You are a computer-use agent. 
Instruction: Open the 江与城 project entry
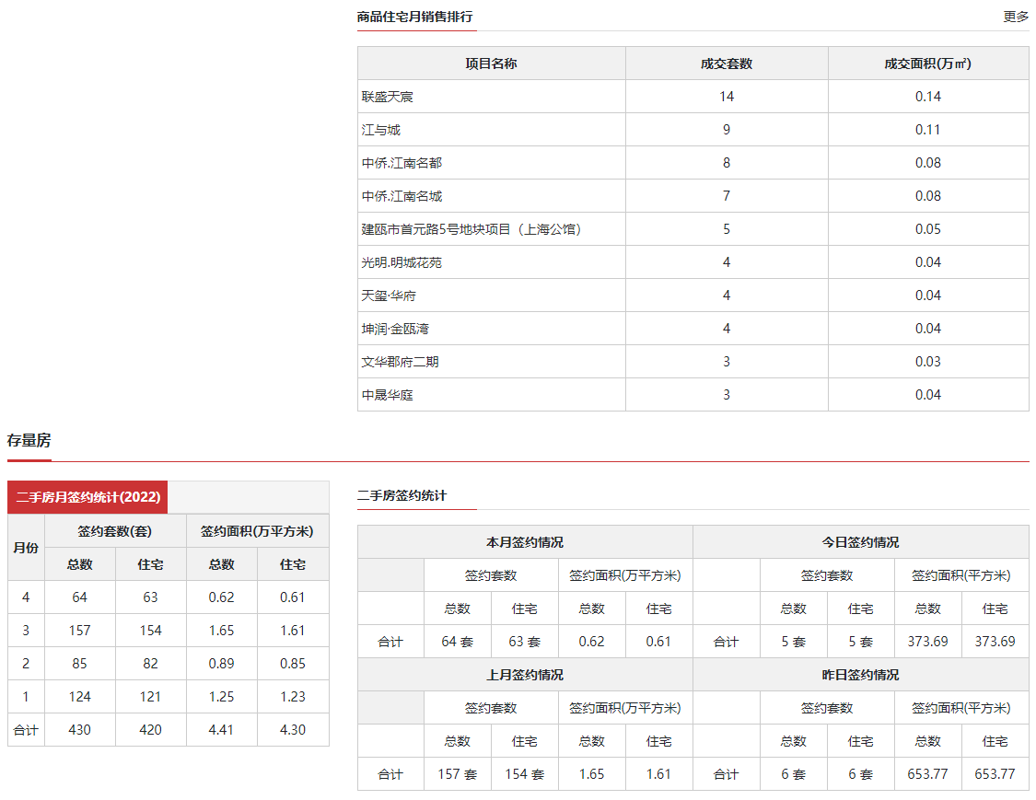coord(381,130)
